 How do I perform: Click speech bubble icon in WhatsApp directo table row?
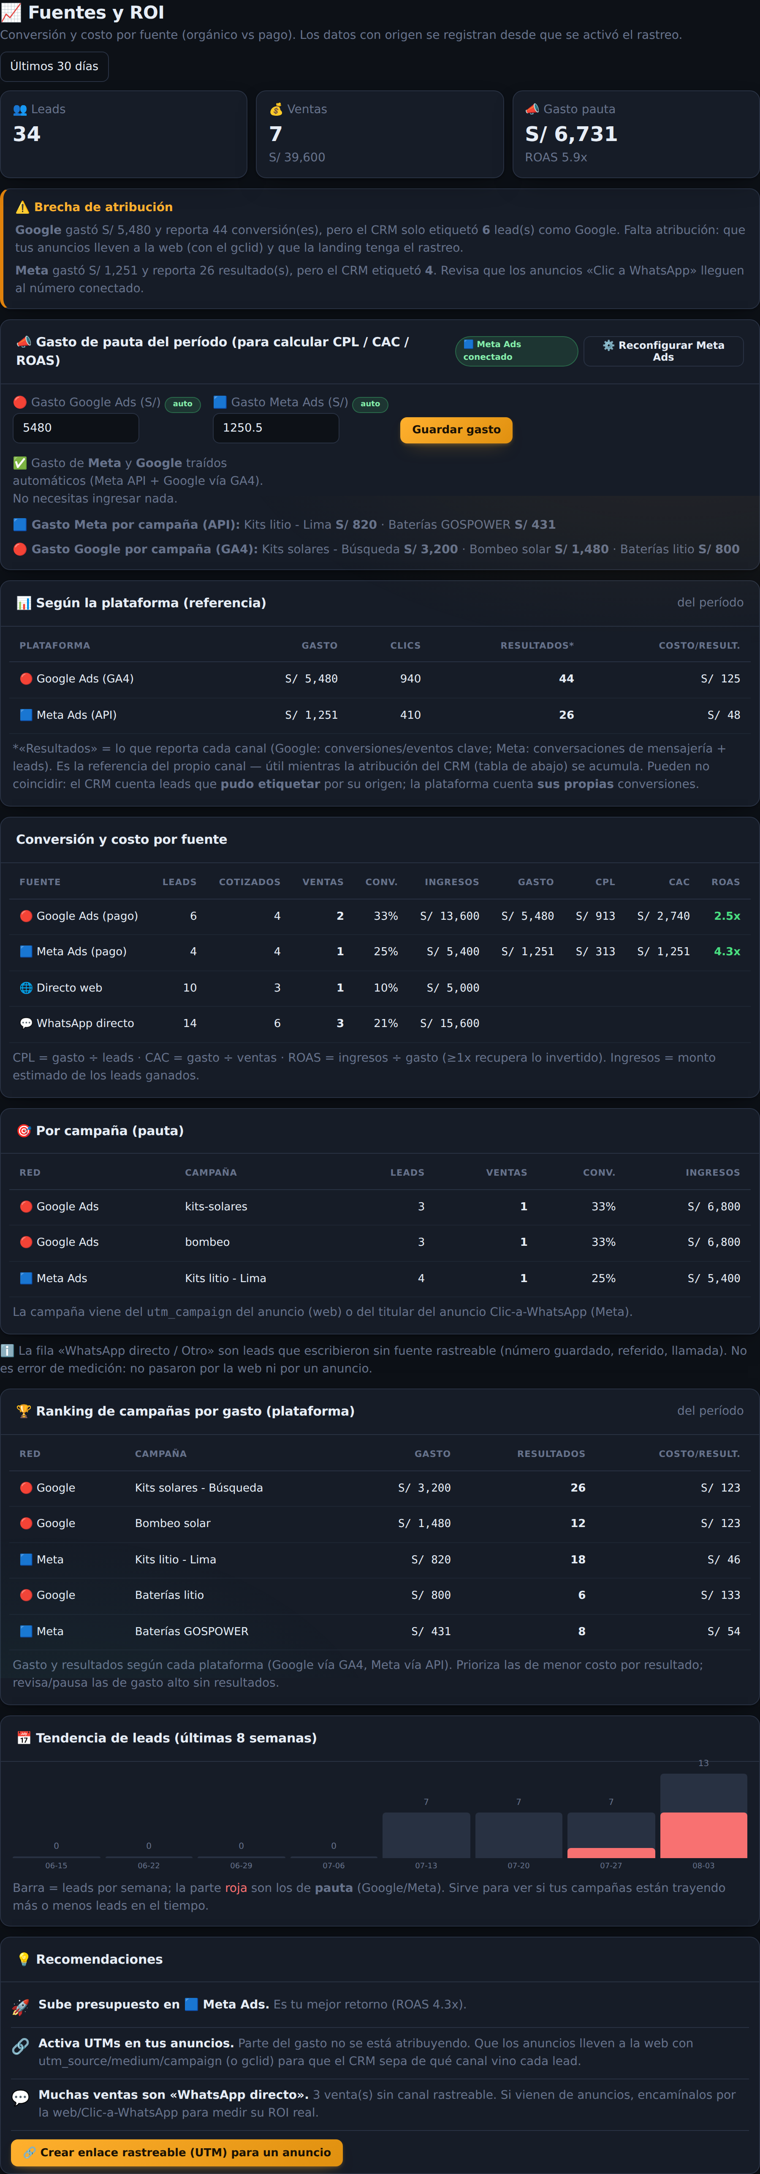click(x=26, y=1023)
